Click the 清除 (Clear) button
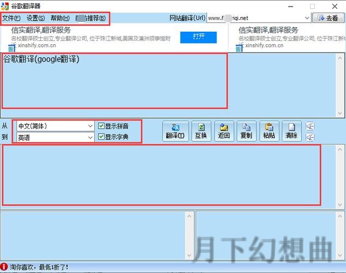The image size is (346, 273). pyautogui.click(x=291, y=132)
